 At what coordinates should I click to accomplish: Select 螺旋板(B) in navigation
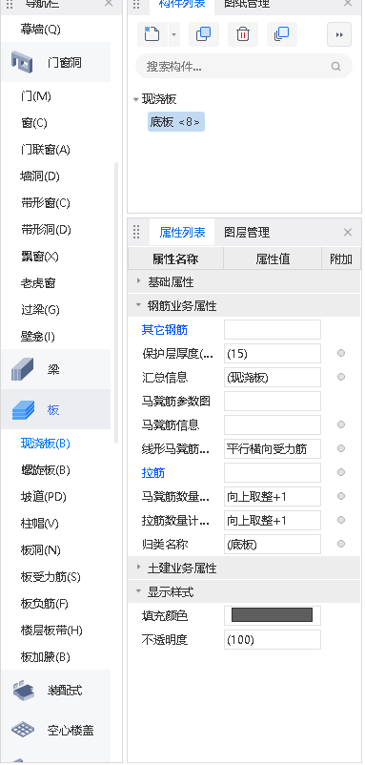[46, 470]
